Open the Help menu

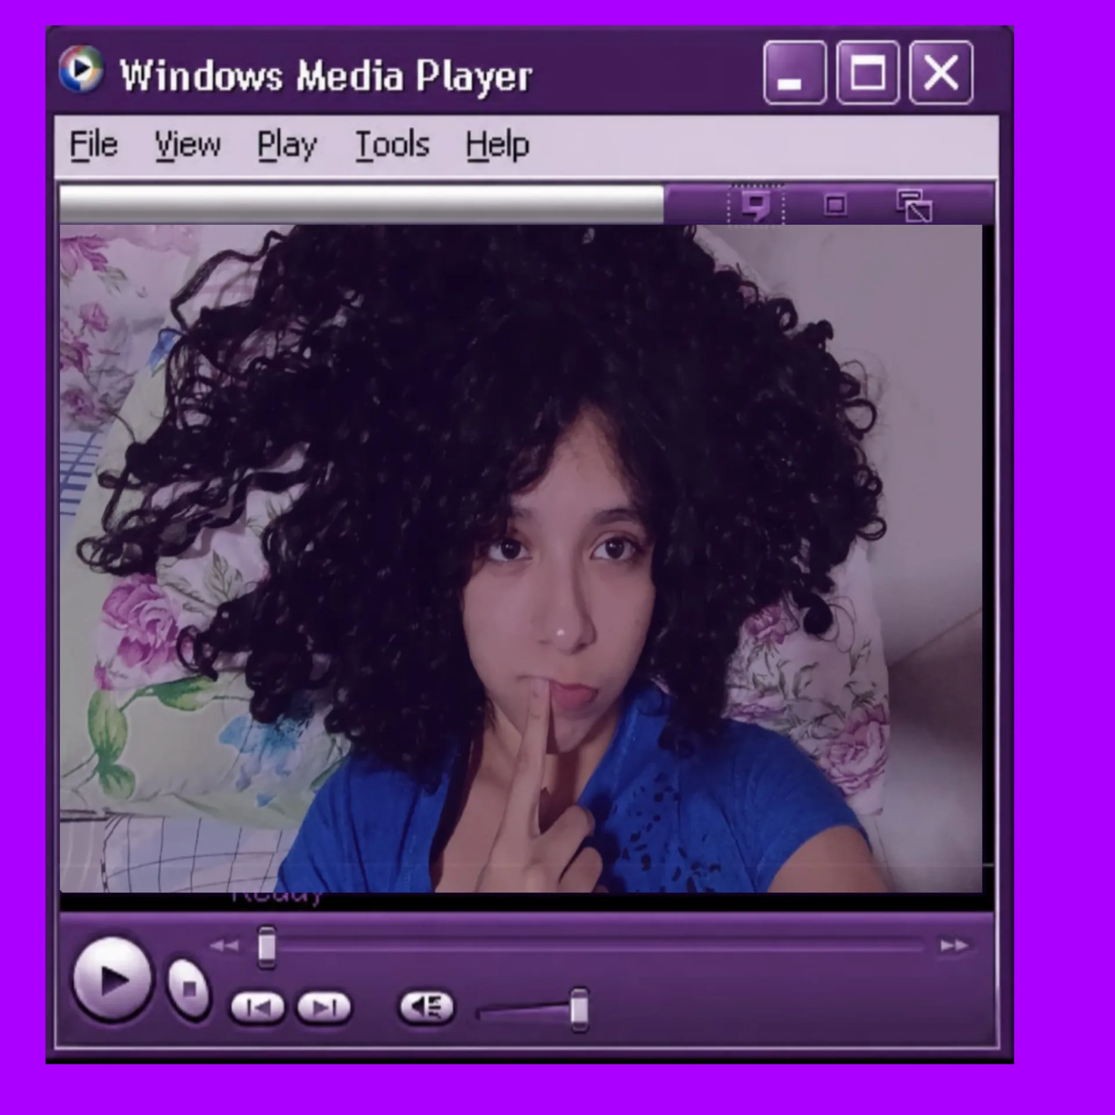[x=498, y=145]
